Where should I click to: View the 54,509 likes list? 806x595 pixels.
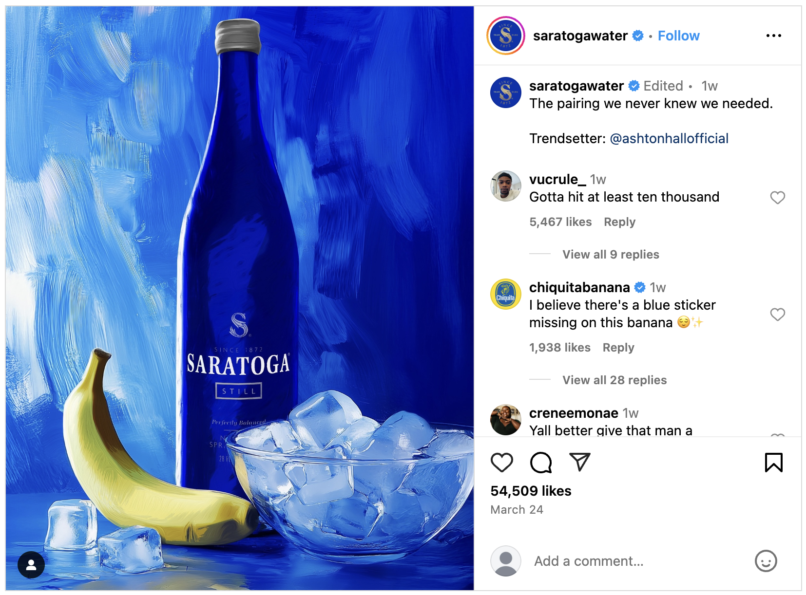pyautogui.click(x=531, y=491)
